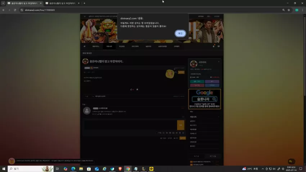
Task: Open the Windows Start menu
Action: (4, 169)
